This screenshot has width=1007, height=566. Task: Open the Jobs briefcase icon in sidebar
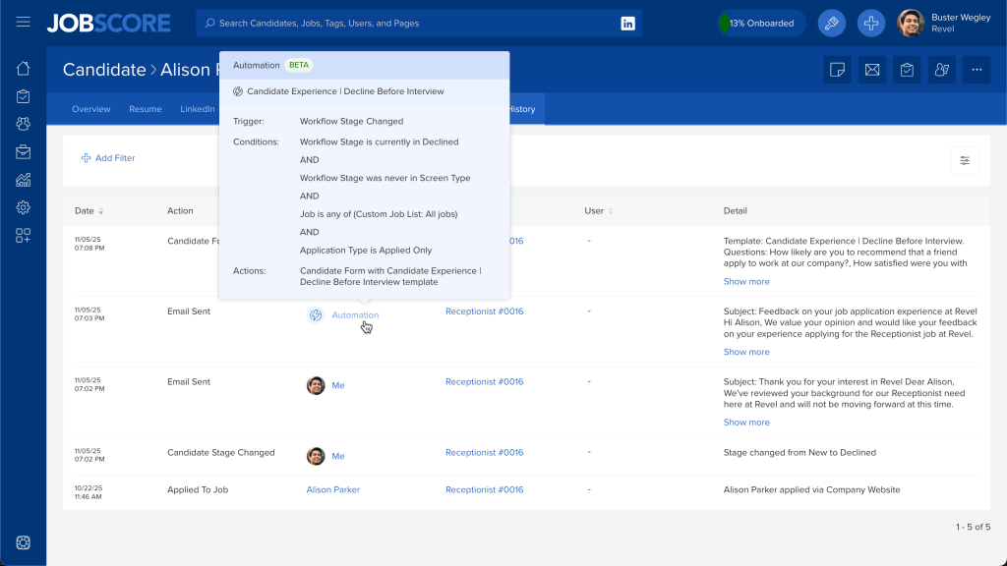pos(23,150)
